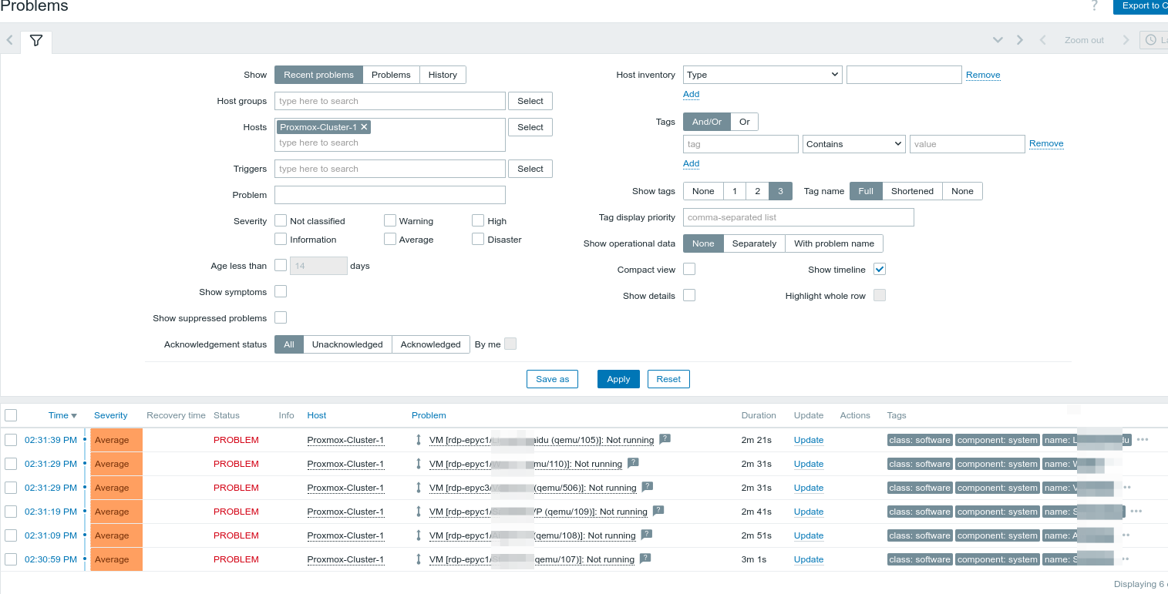
Task: Open the filter funnel tab
Action: tap(36, 41)
